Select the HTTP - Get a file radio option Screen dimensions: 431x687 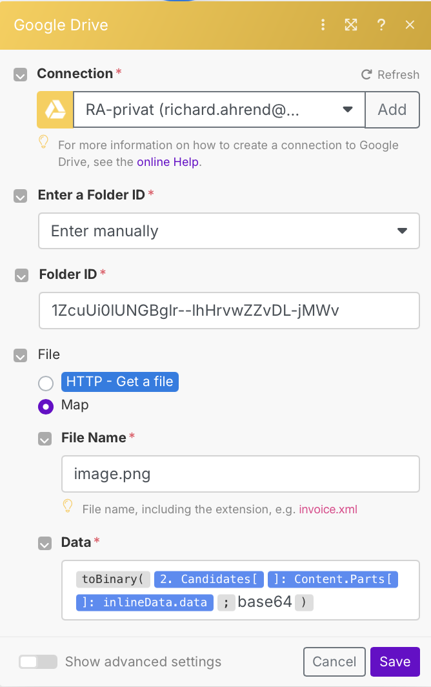pos(46,383)
